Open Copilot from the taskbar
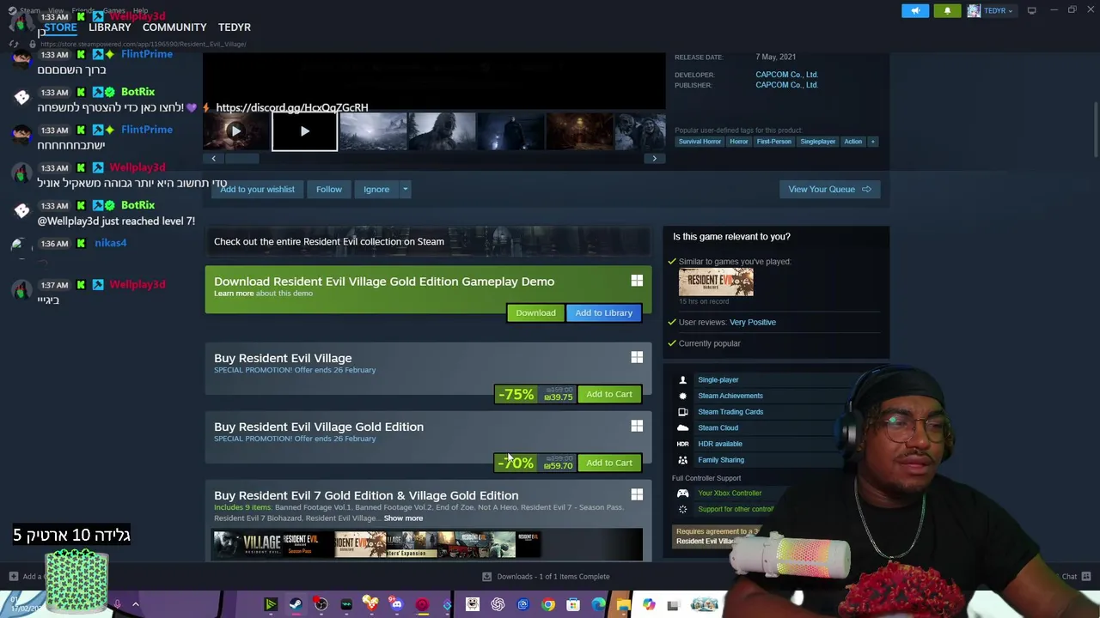The width and height of the screenshot is (1100, 618). coord(648,605)
